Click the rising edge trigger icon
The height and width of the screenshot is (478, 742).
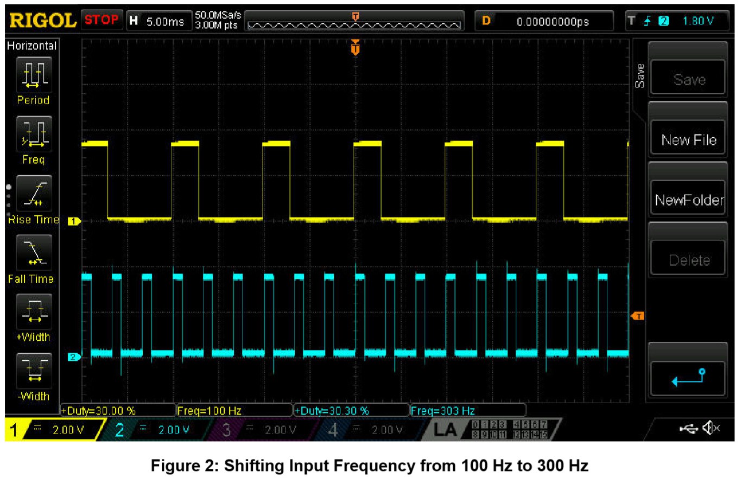tap(647, 21)
